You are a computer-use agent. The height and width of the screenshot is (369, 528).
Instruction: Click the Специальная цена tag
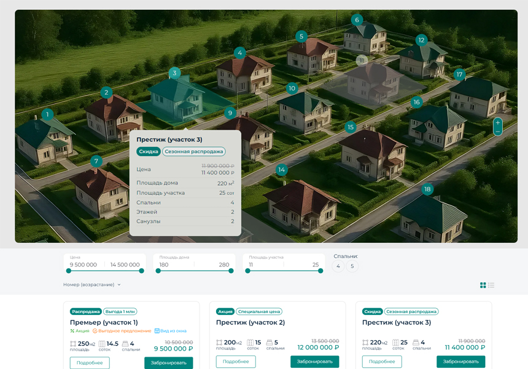[259, 312]
